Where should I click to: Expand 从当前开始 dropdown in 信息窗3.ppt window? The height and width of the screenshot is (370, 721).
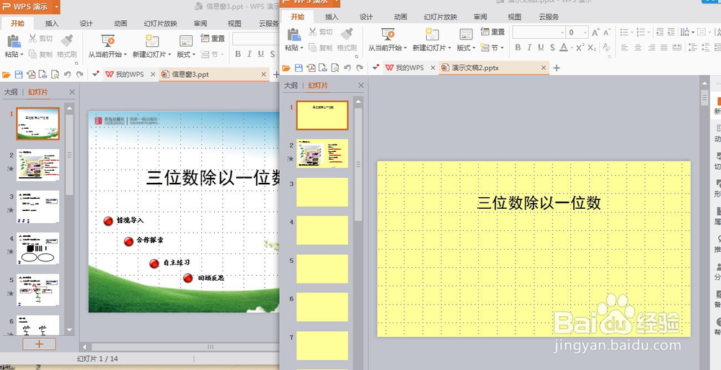125,54
